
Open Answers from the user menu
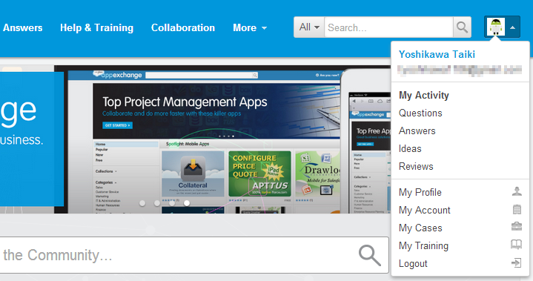click(x=417, y=130)
